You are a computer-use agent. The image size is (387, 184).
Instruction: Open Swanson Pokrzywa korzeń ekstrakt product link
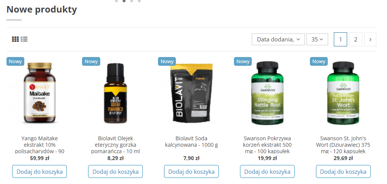tap(267, 144)
